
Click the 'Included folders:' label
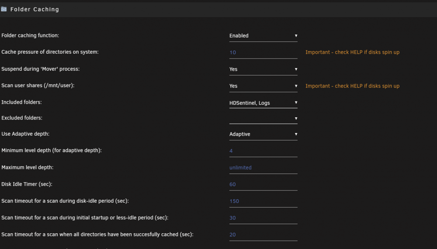[x=21, y=102]
